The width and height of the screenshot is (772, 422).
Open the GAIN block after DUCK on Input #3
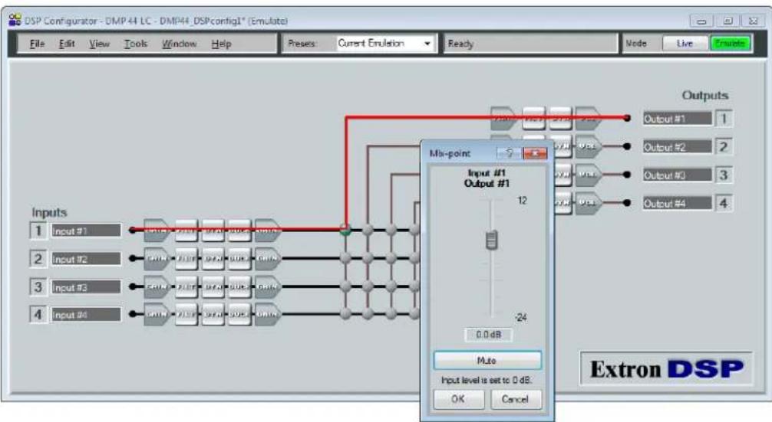coord(267,286)
